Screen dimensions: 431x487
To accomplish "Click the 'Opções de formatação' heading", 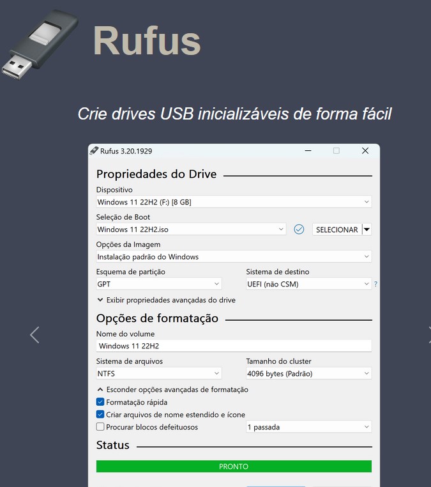I will click(157, 318).
